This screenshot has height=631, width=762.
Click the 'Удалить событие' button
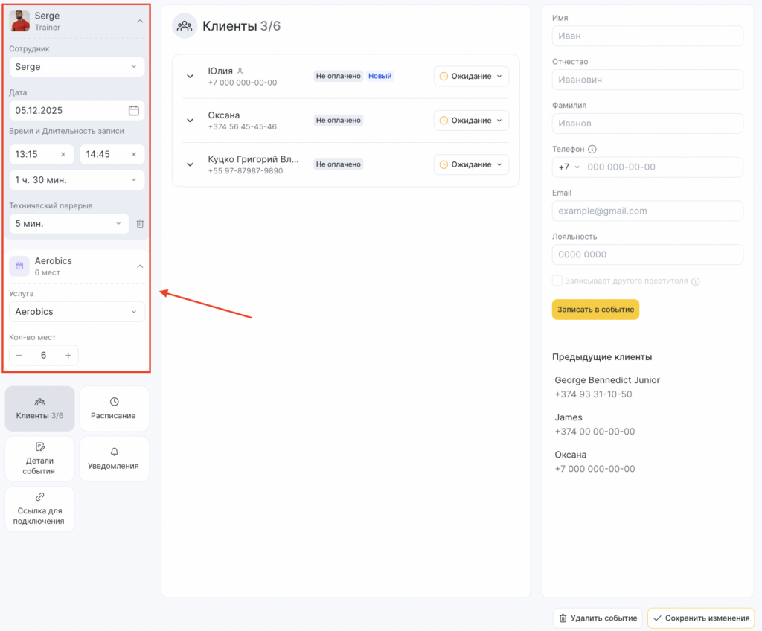tap(597, 618)
